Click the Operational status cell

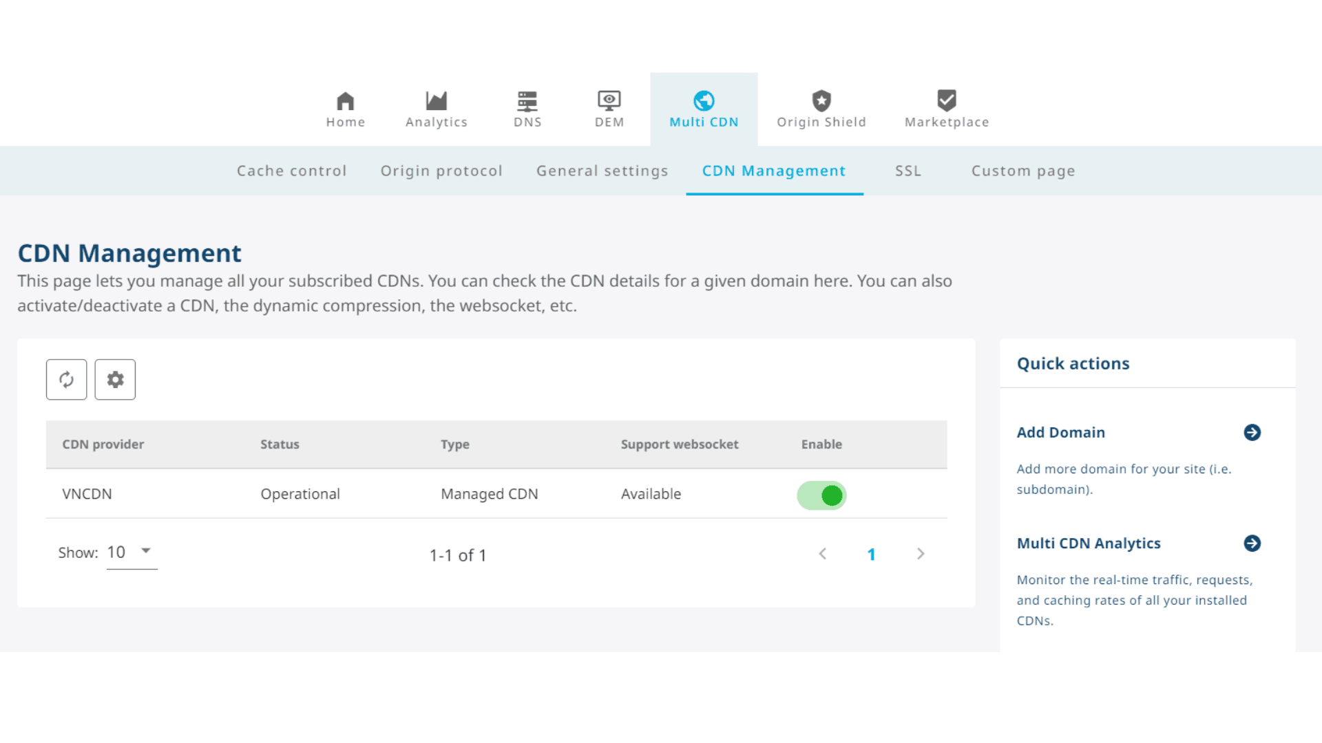coord(300,494)
